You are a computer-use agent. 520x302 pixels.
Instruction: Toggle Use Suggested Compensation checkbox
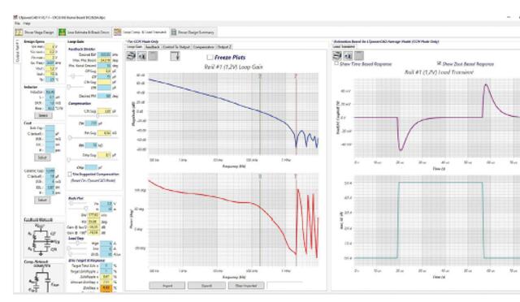[70, 174]
